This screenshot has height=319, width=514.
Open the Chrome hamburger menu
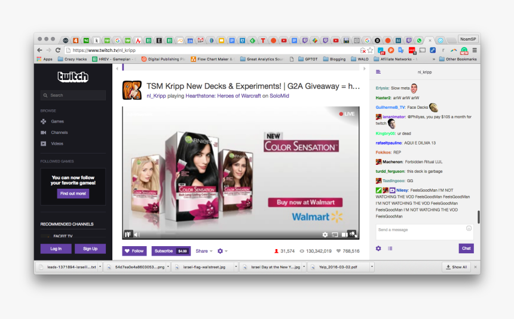[x=475, y=50]
